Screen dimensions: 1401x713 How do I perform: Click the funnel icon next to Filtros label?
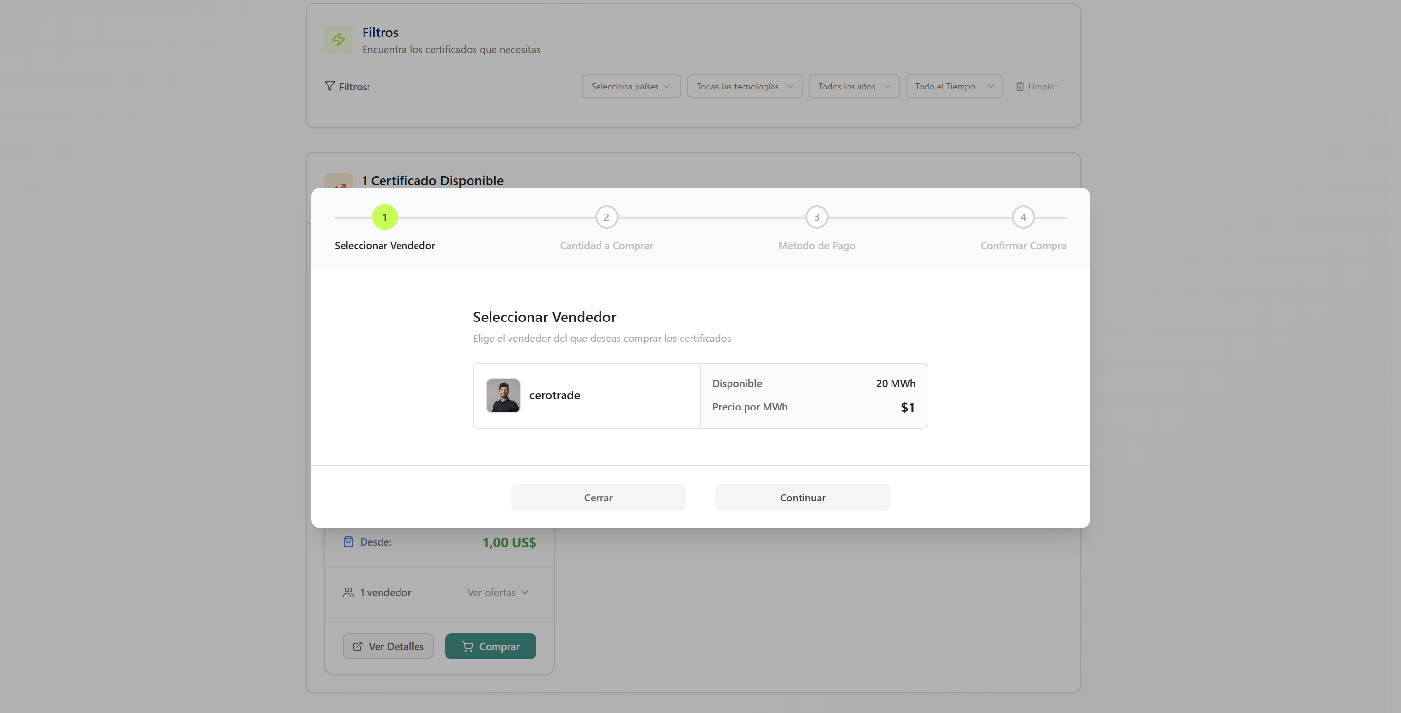tap(330, 87)
